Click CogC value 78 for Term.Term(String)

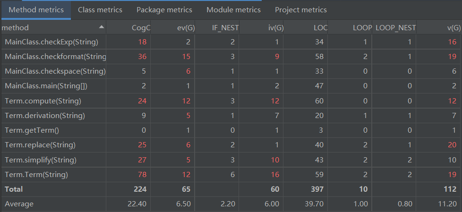[x=142, y=175]
